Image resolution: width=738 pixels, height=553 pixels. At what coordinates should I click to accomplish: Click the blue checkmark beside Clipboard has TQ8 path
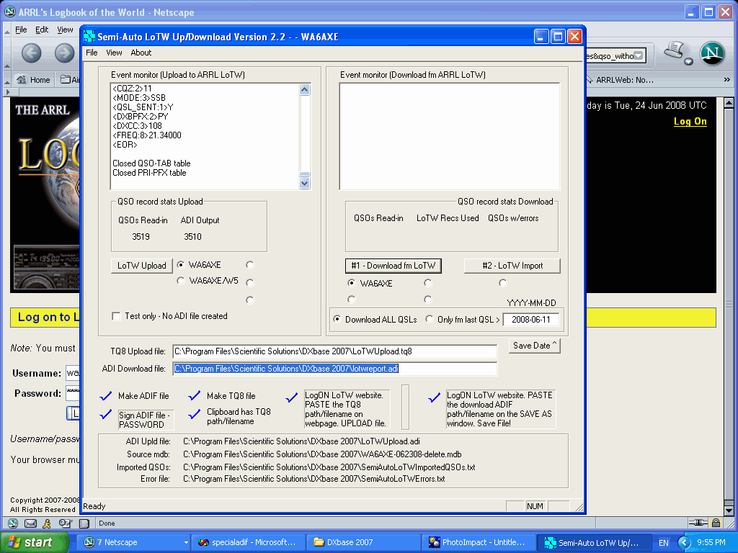pyautogui.click(x=195, y=414)
